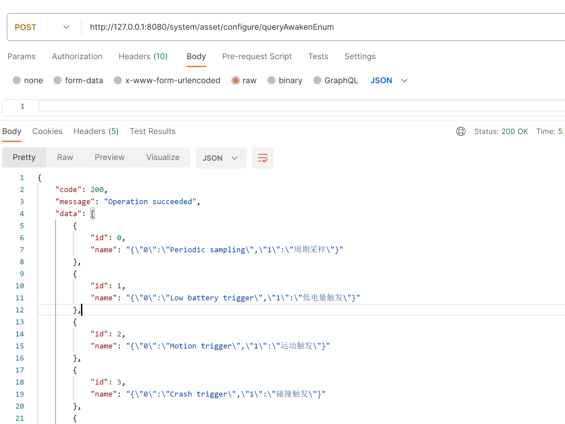The width and height of the screenshot is (565, 424).
Task: Pick the binary body radio button
Action: coord(271,81)
